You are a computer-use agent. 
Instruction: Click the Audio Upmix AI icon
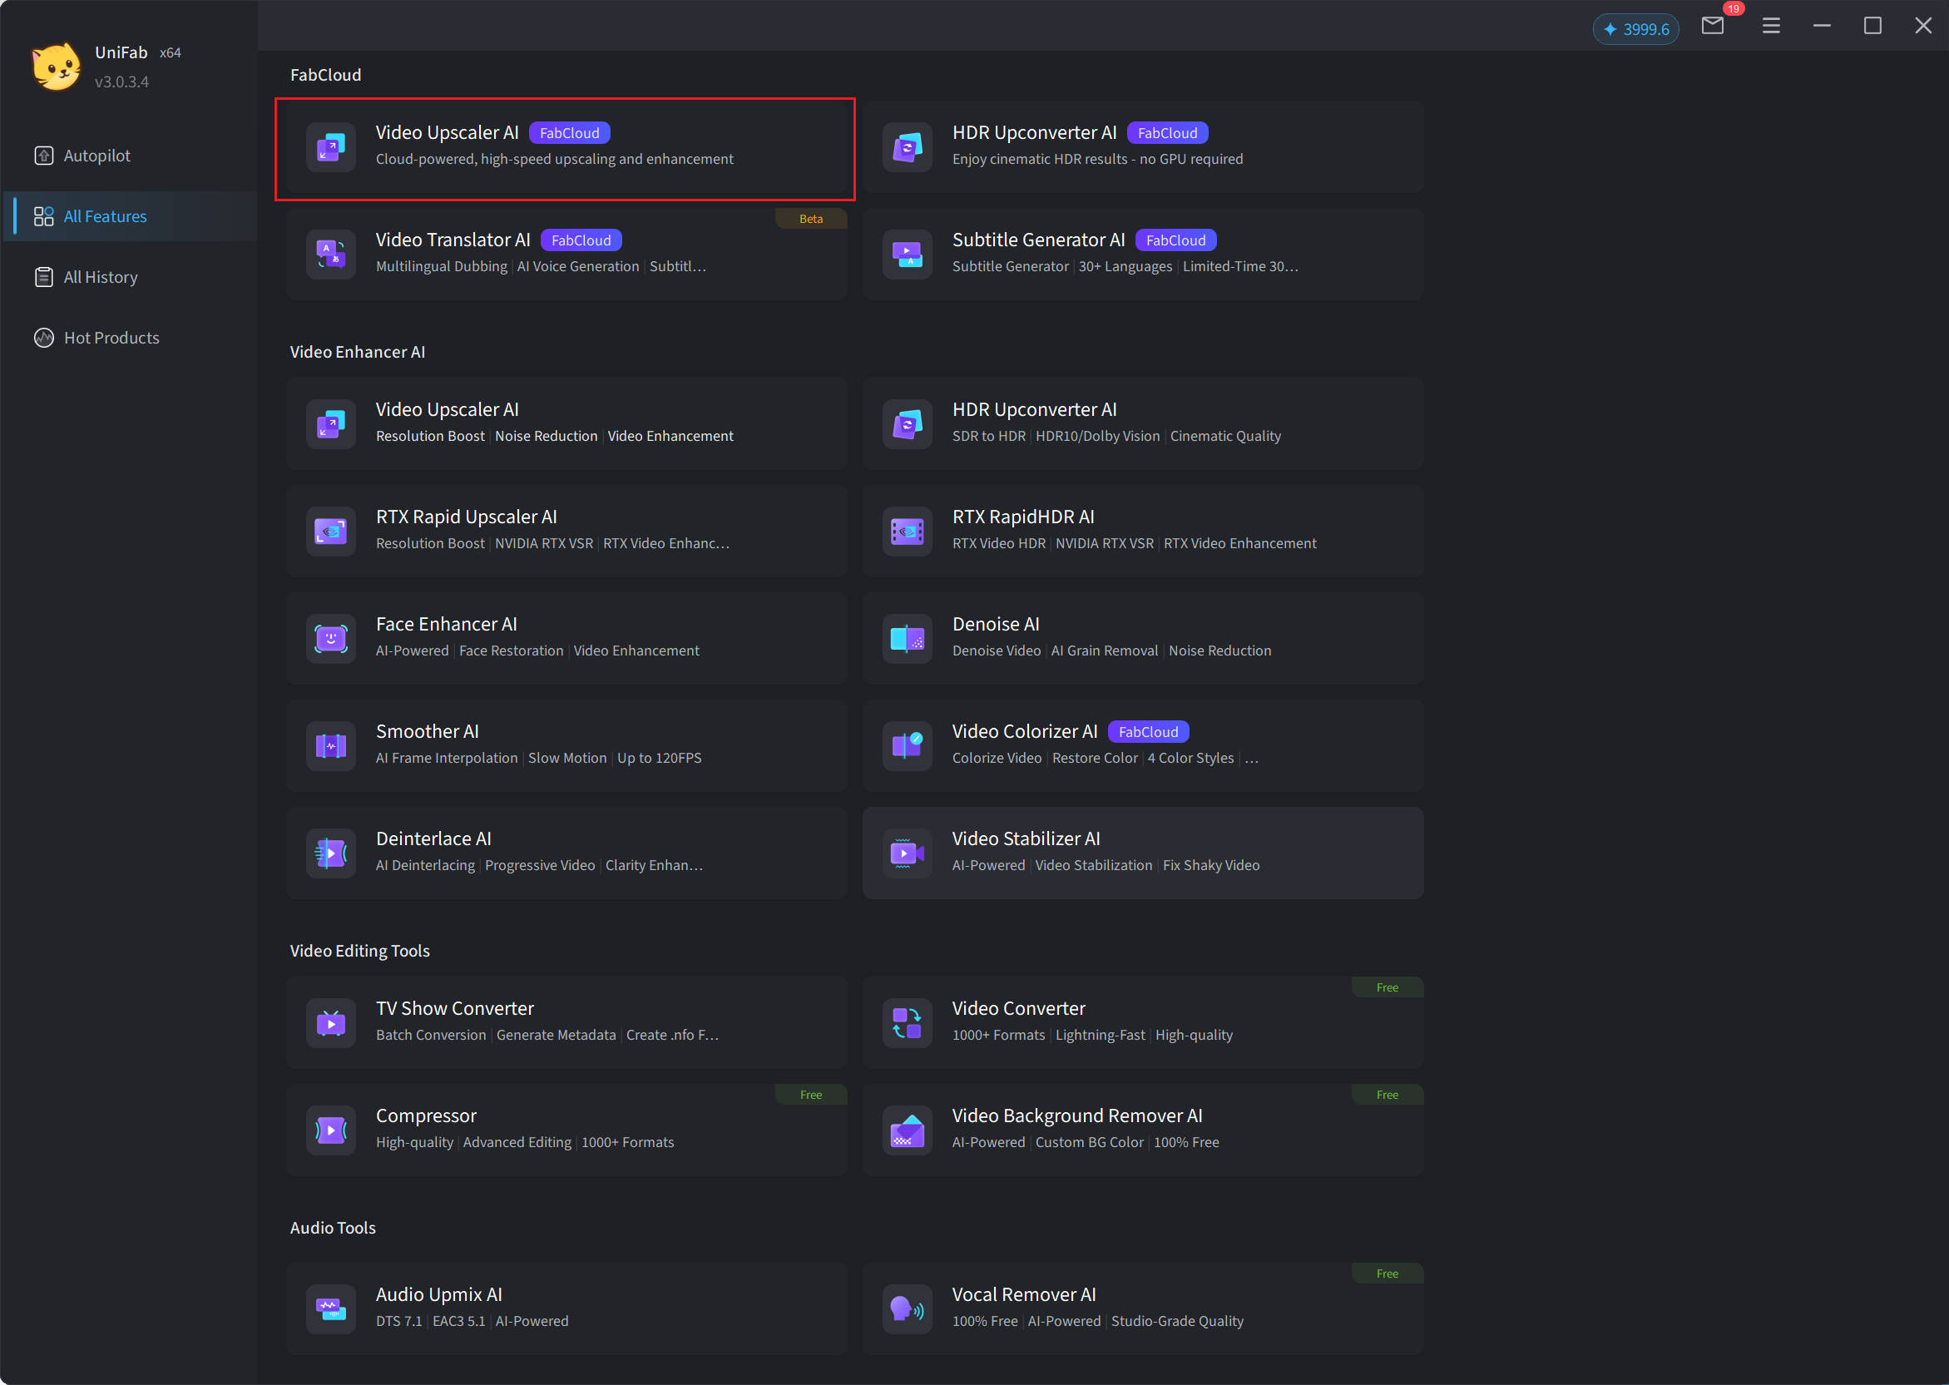pyautogui.click(x=331, y=1308)
